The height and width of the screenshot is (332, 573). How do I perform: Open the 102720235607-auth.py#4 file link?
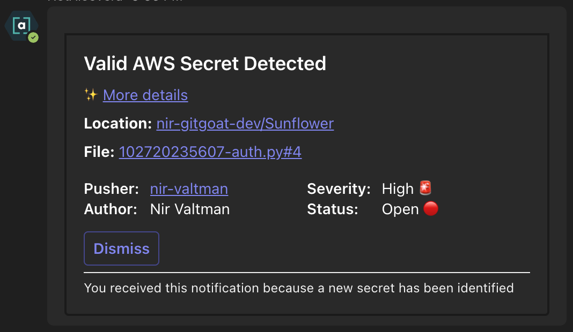point(210,152)
